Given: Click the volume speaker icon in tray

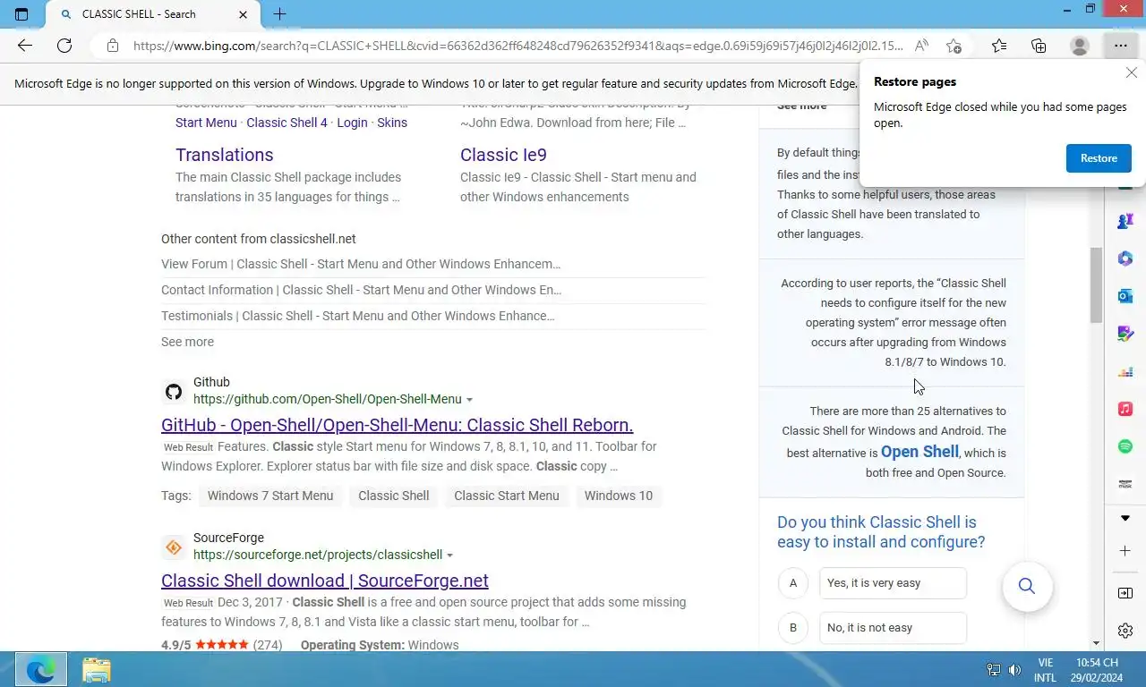Looking at the screenshot, I should [x=1014, y=669].
